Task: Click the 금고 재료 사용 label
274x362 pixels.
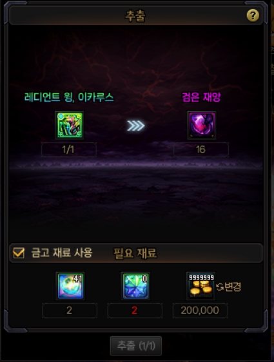Action: click(62, 252)
